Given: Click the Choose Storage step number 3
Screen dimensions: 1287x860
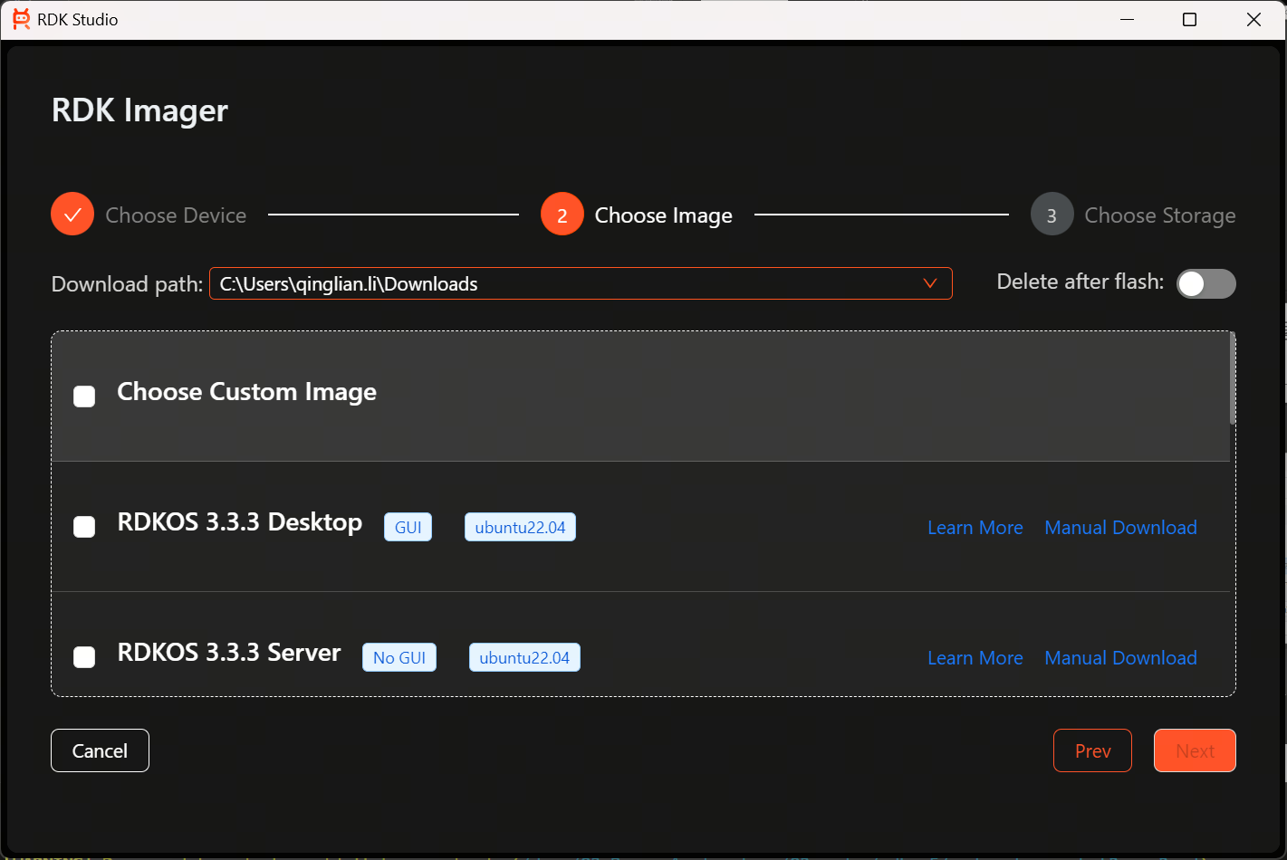Looking at the screenshot, I should 1052,214.
